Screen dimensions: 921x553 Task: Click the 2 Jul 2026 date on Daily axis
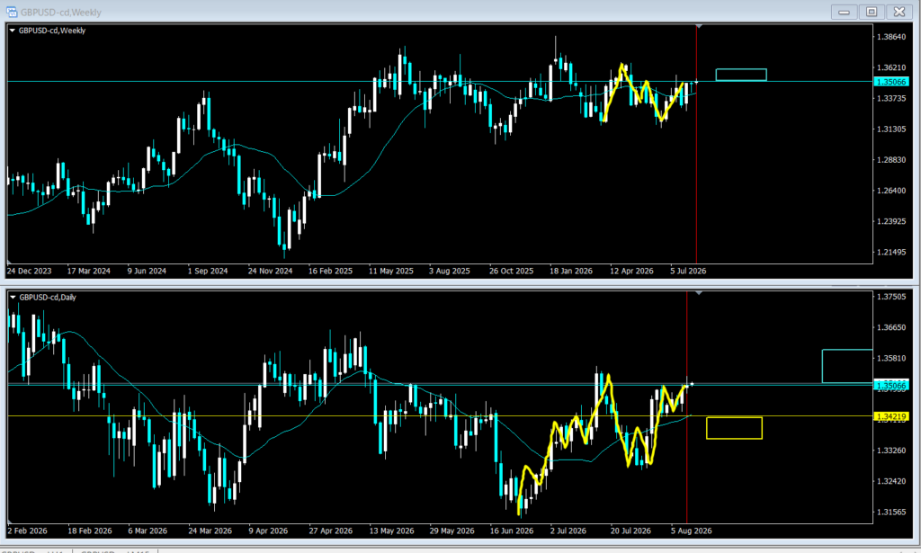point(568,531)
